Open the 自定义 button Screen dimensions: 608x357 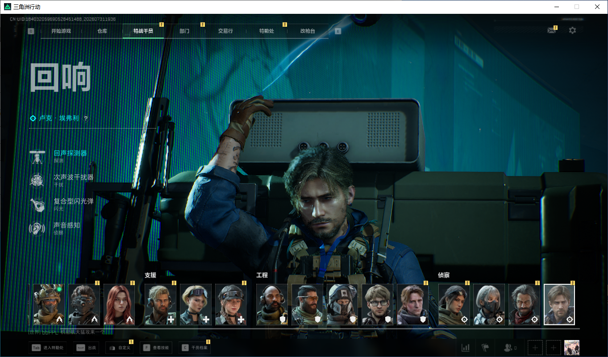120,348
